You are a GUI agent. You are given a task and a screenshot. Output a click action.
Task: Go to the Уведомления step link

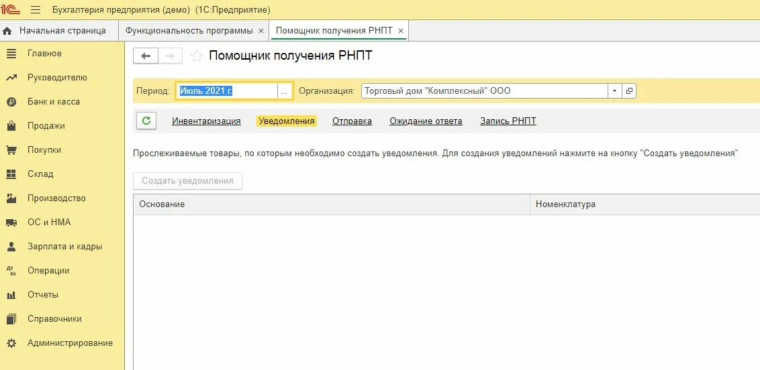(x=287, y=121)
